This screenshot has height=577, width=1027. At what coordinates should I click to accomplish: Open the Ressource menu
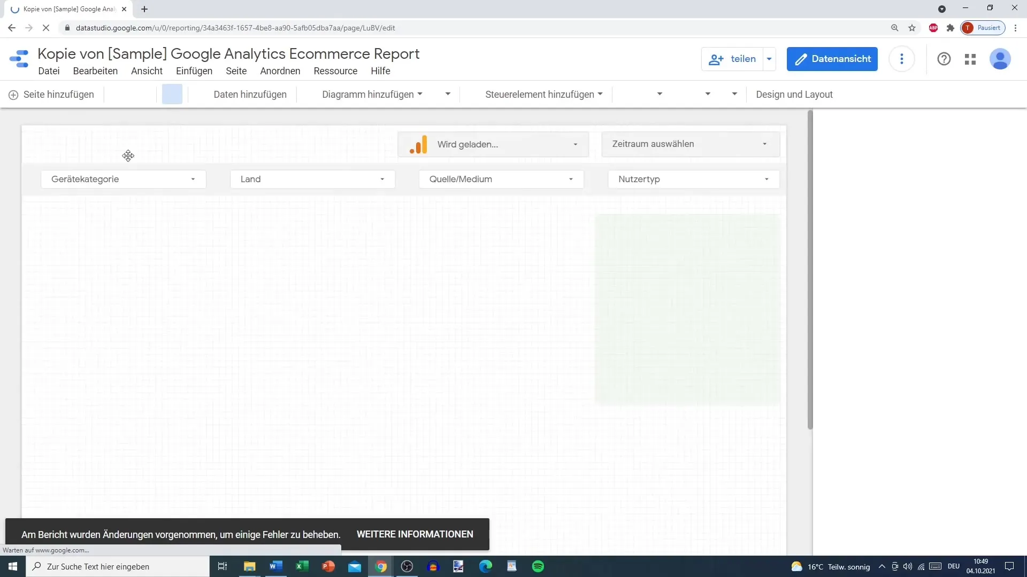pos(335,71)
